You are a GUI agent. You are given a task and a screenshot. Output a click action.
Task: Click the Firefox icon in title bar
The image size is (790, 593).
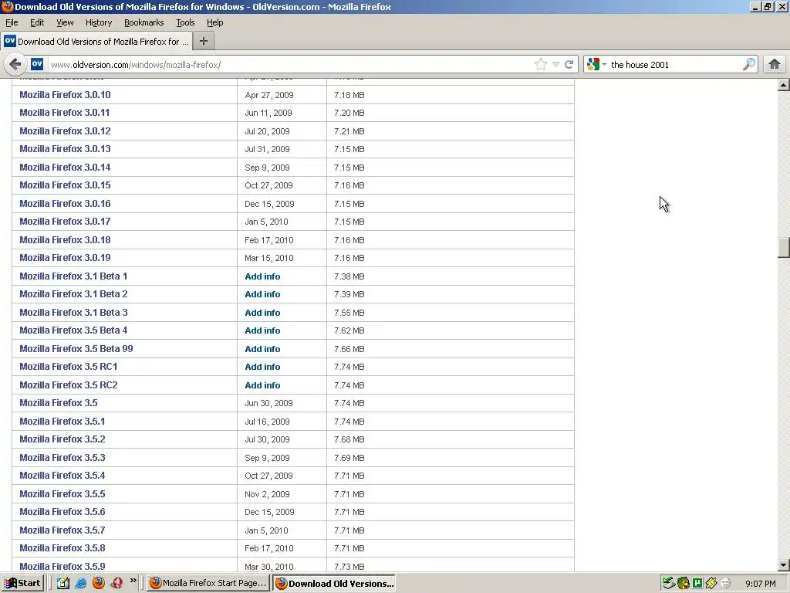(7, 6)
